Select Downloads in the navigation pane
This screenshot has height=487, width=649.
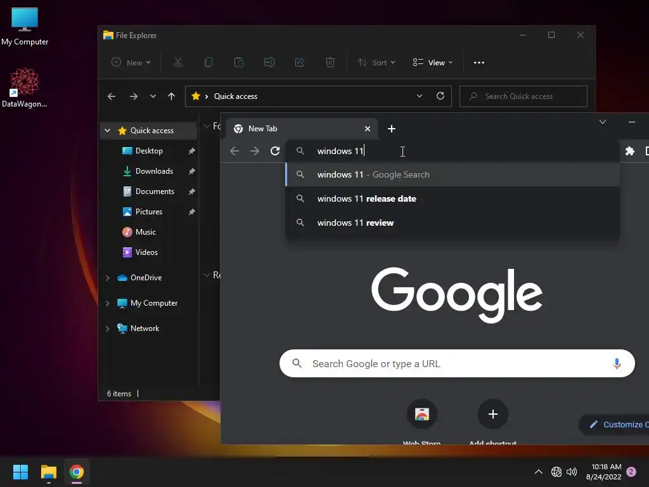tap(154, 171)
